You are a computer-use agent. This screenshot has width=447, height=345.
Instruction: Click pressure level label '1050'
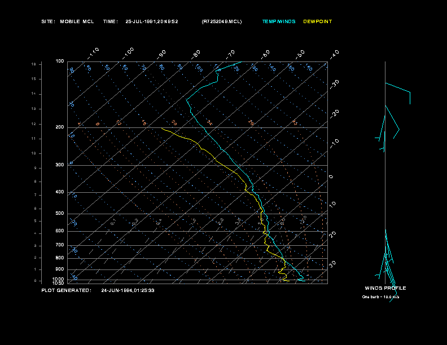[x=59, y=283]
